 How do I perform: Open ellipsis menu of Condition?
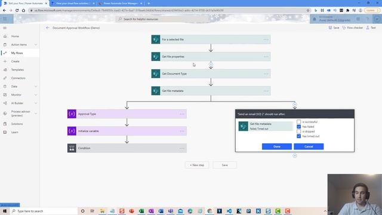pyautogui.click(x=182, y=148)
